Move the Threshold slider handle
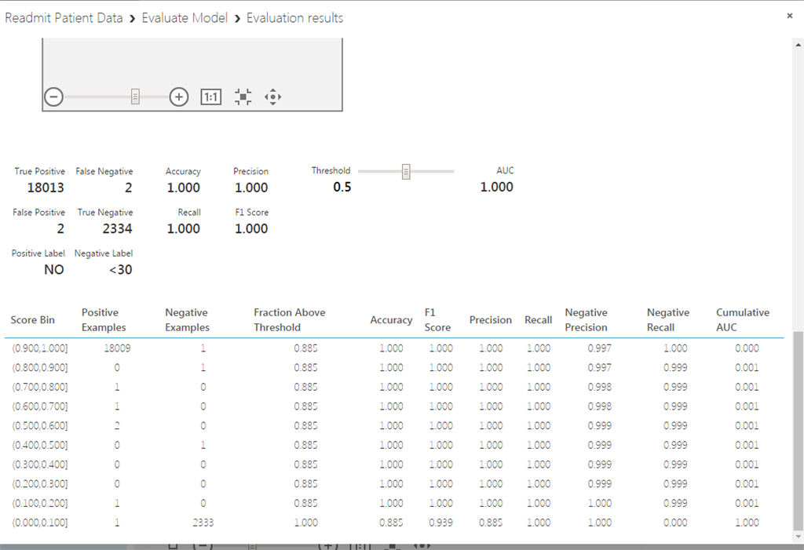This screenshot has width=804, height=550. tap(406, 171)
